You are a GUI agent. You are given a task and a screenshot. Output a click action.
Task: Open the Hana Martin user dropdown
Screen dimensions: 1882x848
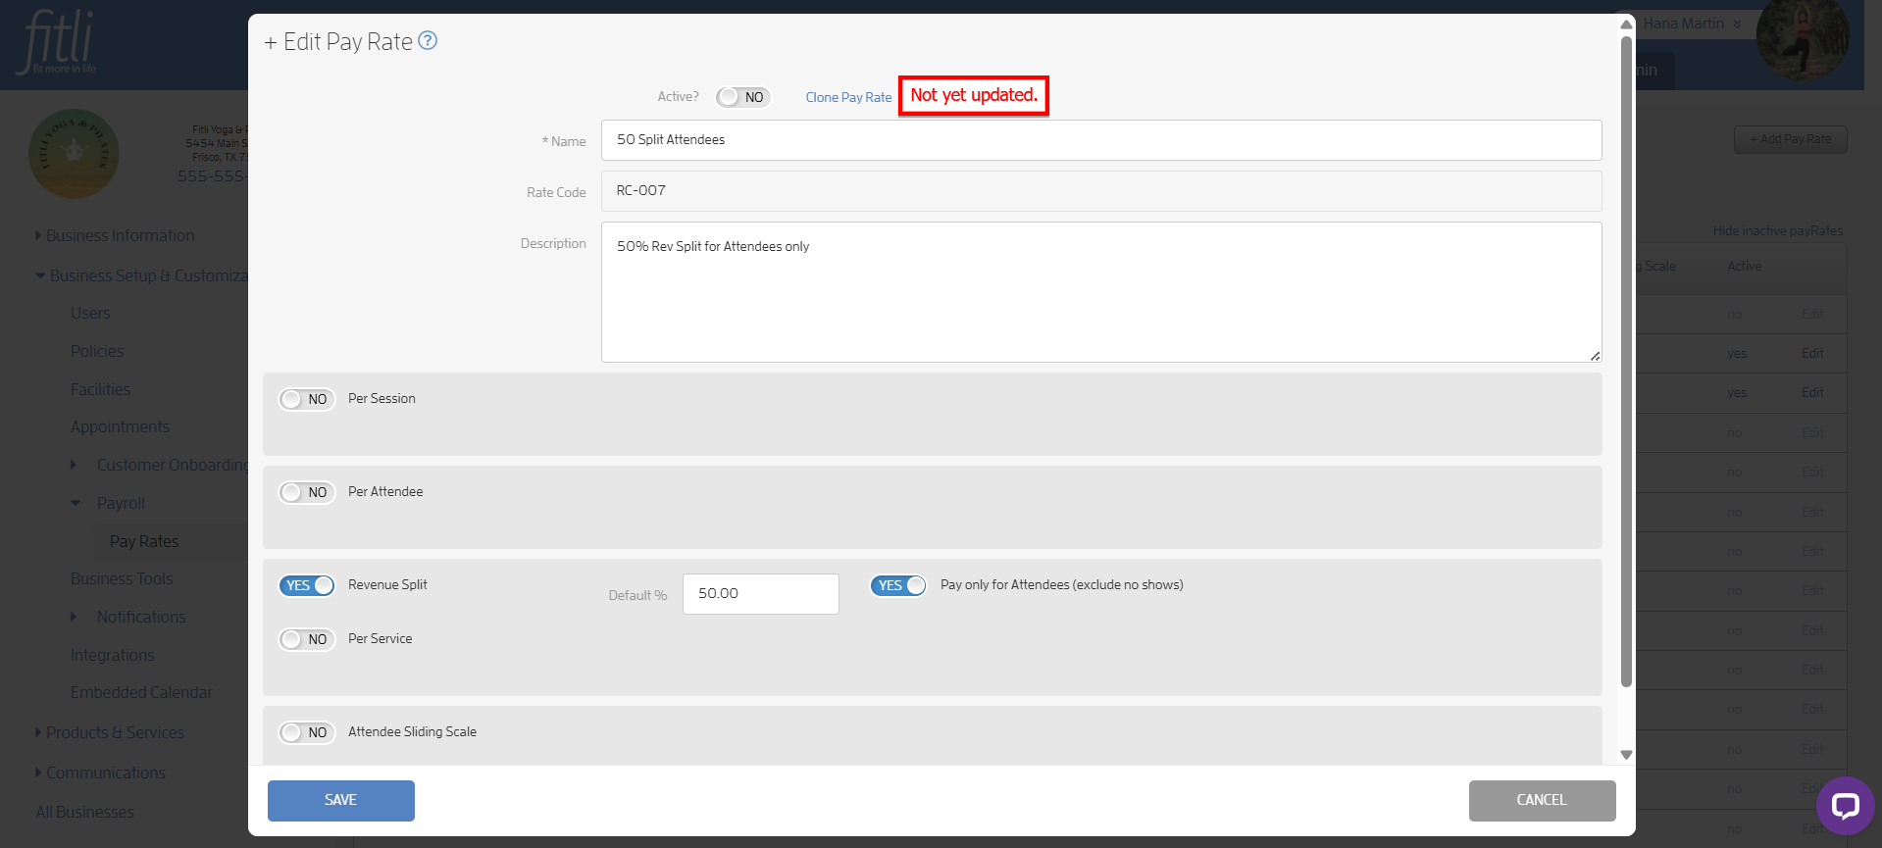click(1693, 24)
